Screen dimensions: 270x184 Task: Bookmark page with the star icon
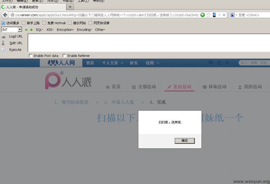[208, 15]
